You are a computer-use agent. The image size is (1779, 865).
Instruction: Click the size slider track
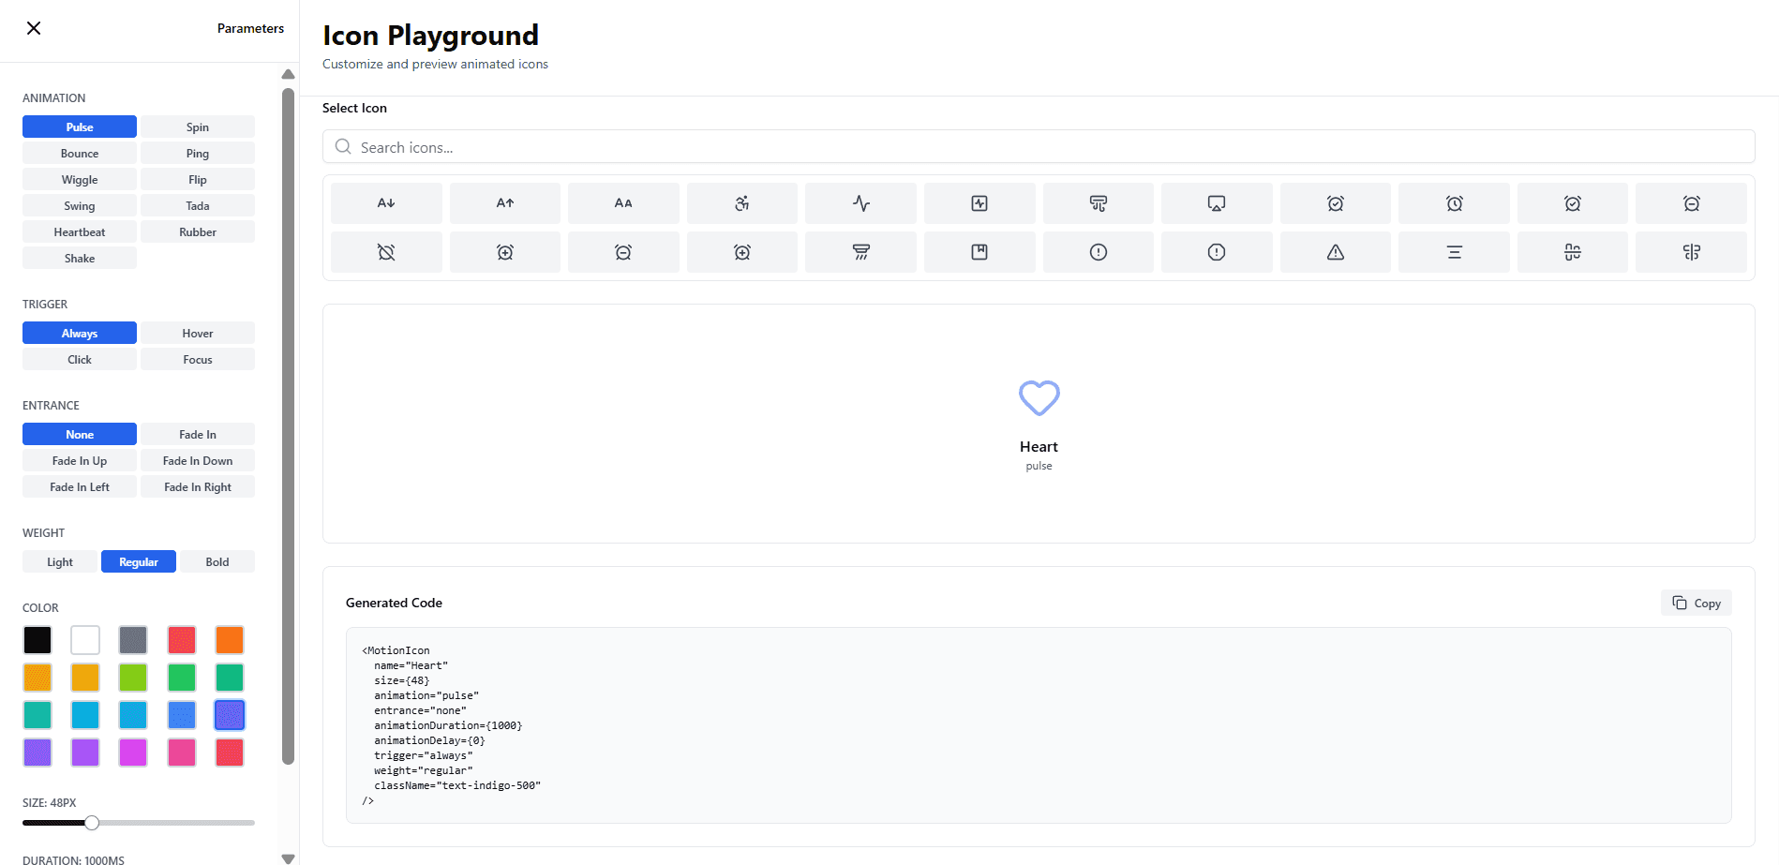pyautogui.click(x=139, y=823)
